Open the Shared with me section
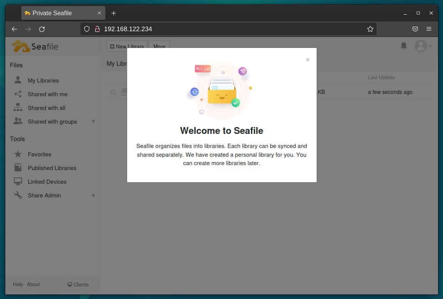443x299 pixels. [x=48, y=94]
